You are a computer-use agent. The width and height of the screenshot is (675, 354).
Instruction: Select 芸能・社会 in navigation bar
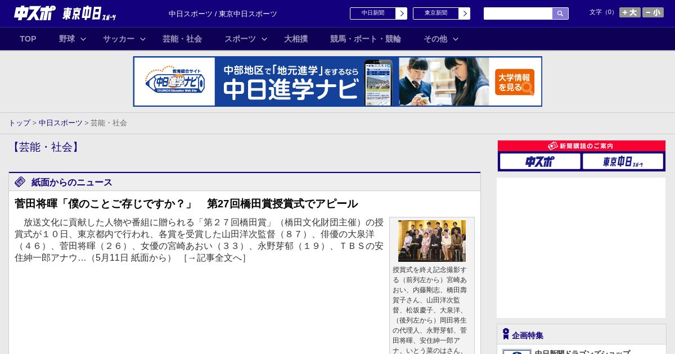click(182, 39)
